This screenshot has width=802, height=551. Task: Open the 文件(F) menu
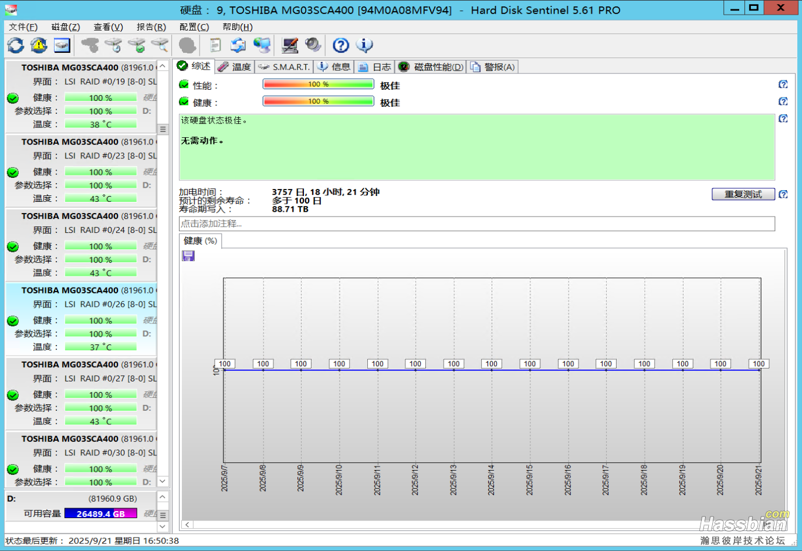[23, 27]
